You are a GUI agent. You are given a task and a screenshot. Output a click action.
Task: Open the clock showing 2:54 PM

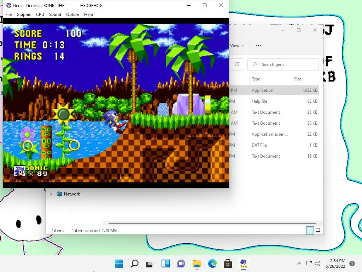(335, 263)
